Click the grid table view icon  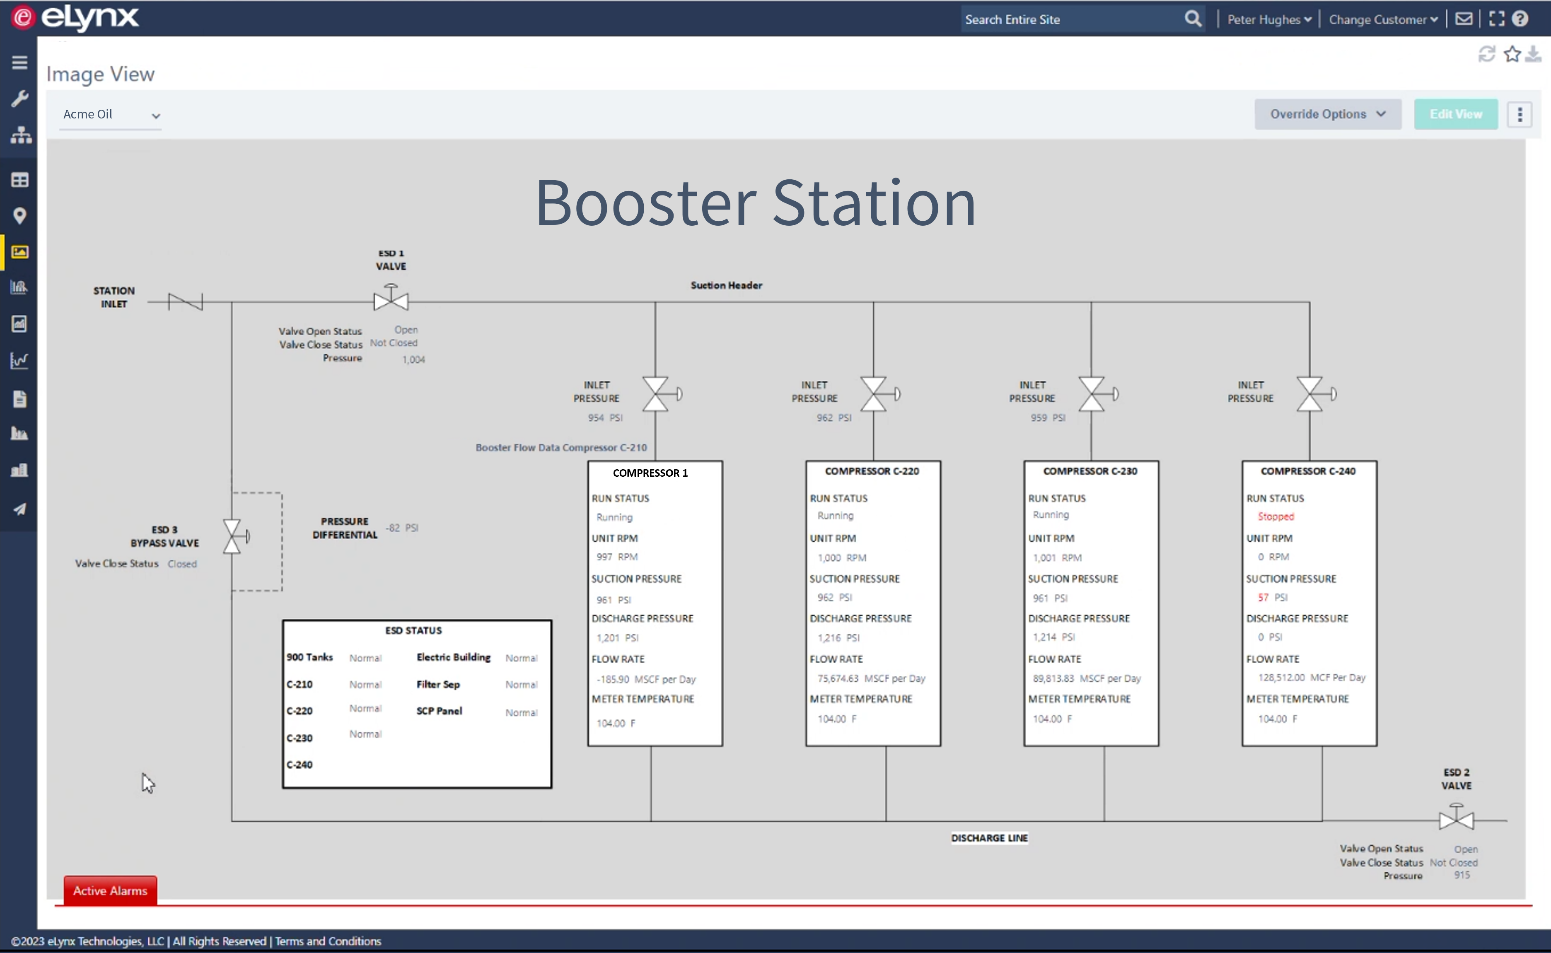[19, 180]
